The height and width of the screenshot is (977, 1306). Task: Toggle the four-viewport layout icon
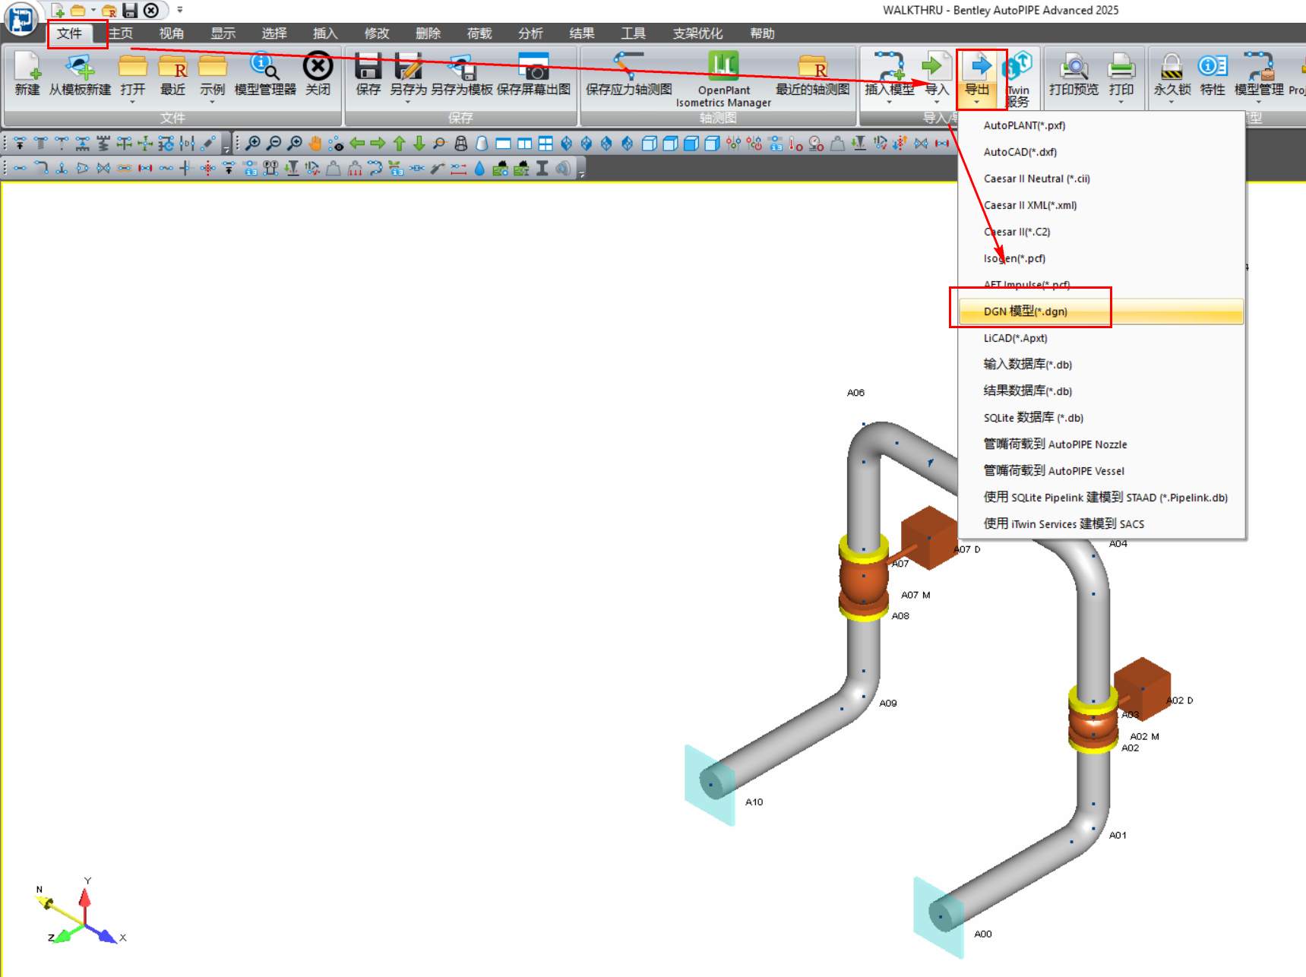tap(545, 144)
